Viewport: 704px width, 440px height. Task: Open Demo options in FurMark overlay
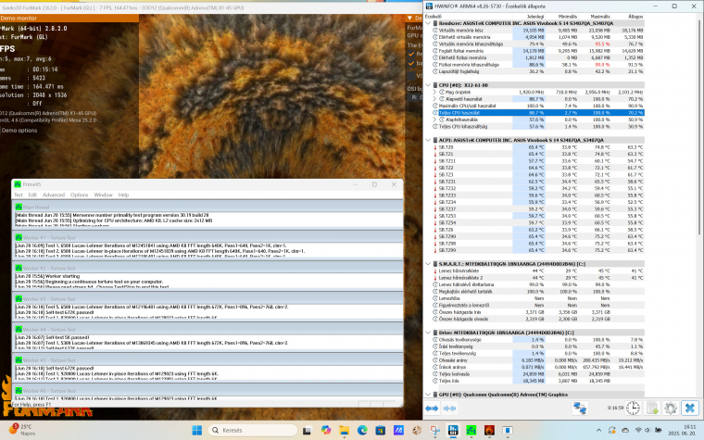(x=19, y=131)
